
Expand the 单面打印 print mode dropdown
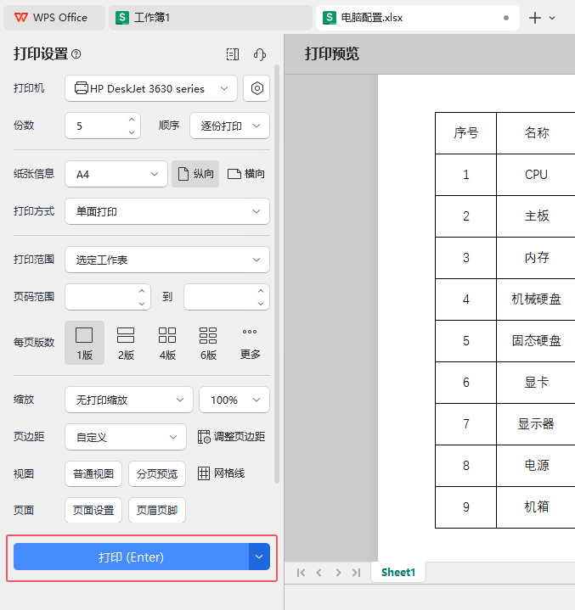167,211
